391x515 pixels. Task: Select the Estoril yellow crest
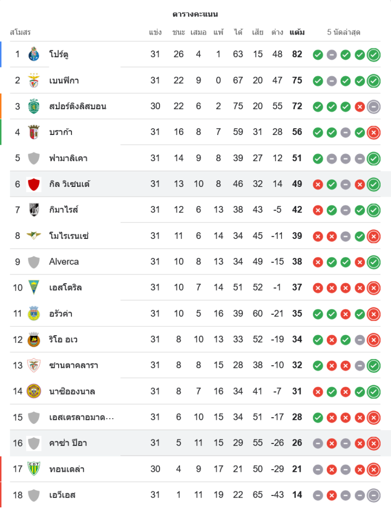[x=34, y=287]
